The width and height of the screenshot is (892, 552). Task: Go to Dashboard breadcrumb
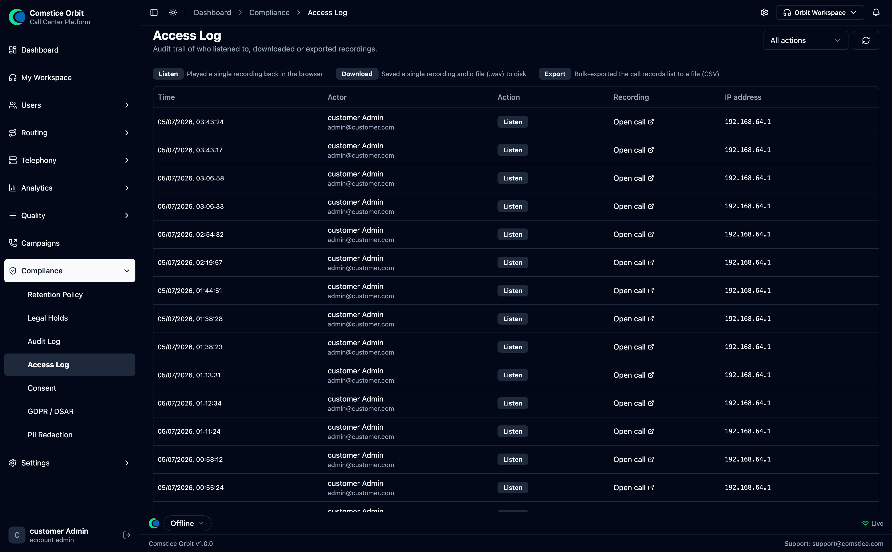(x=212, y=12)
